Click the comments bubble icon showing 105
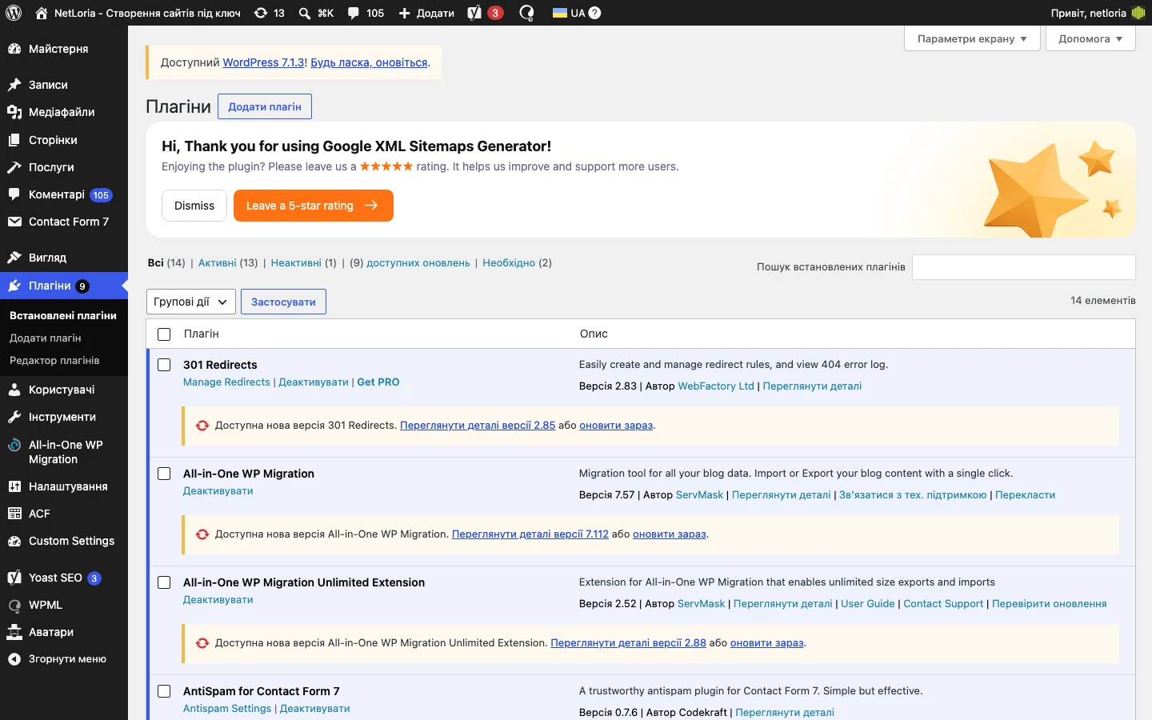 click(354, 13)
